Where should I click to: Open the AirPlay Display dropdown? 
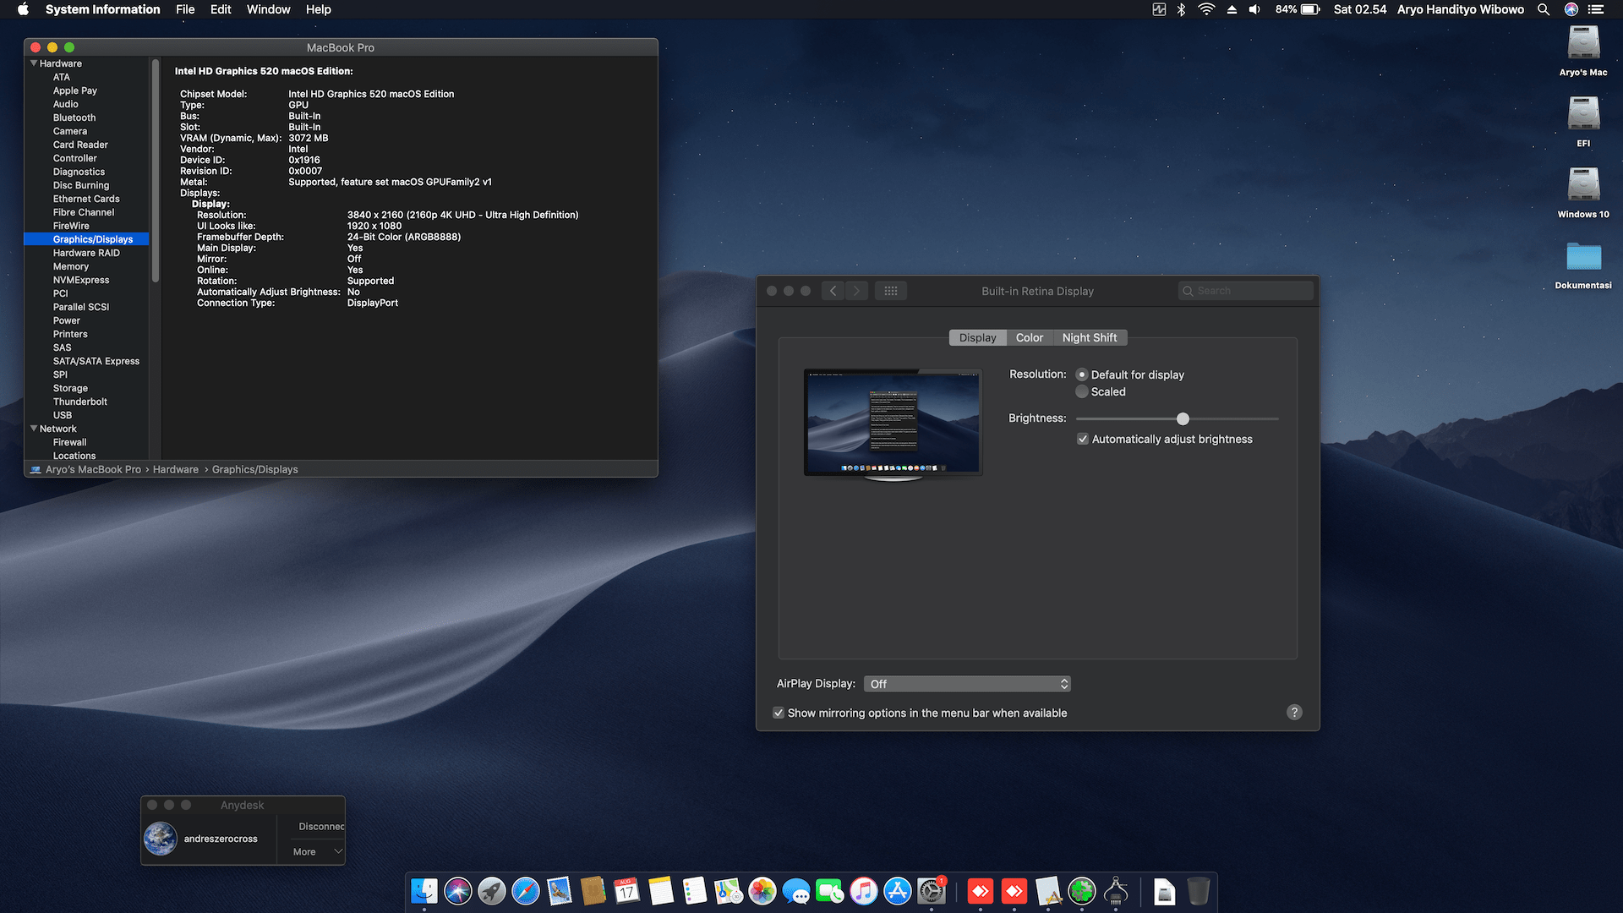click(967, 684)
